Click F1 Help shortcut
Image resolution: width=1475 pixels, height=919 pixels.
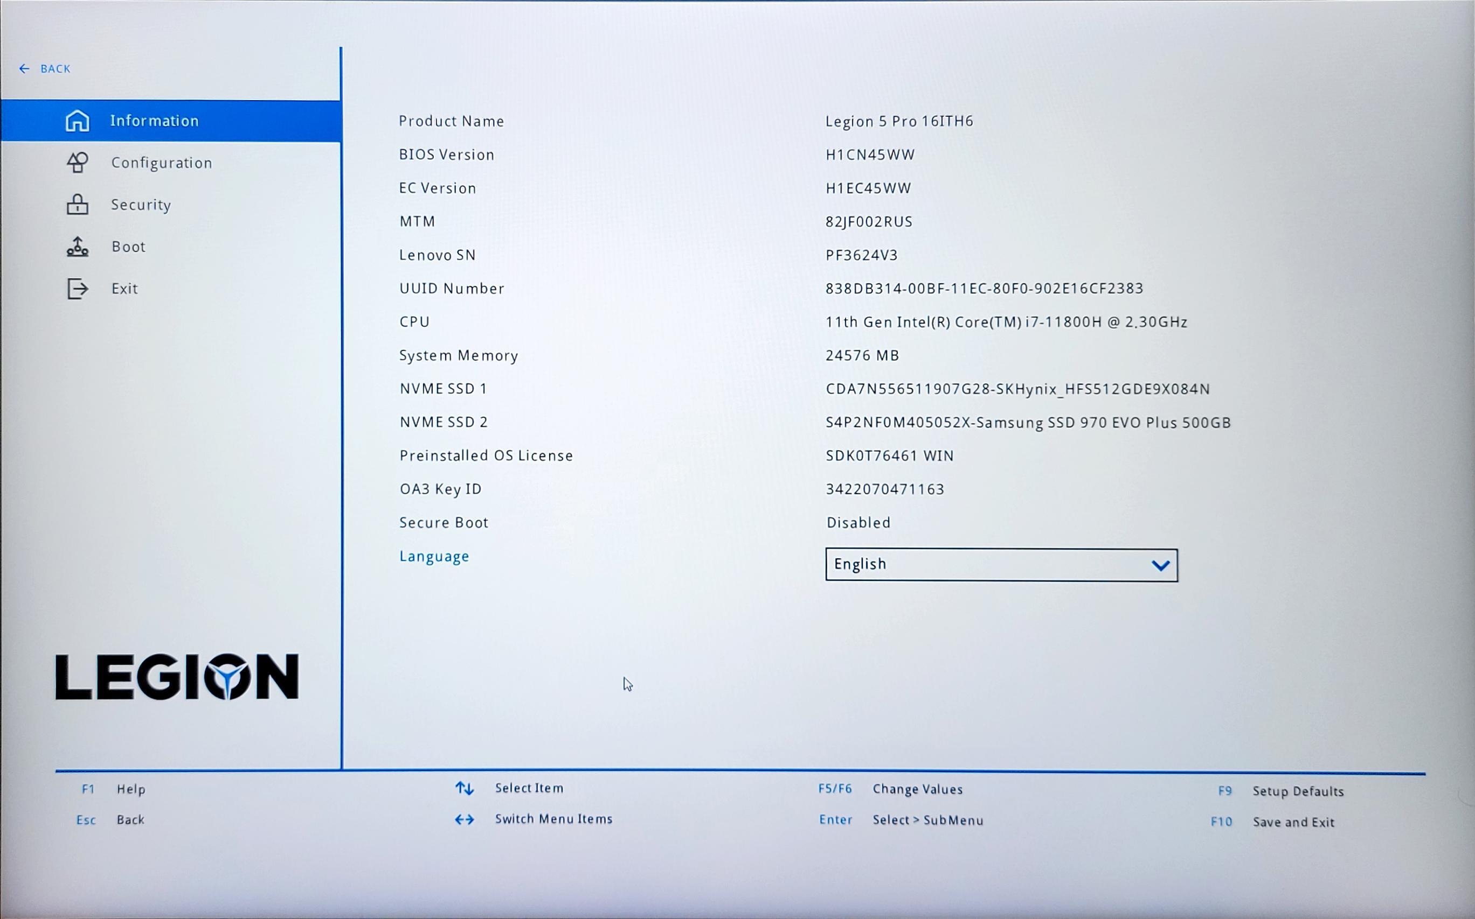[113, 789]
